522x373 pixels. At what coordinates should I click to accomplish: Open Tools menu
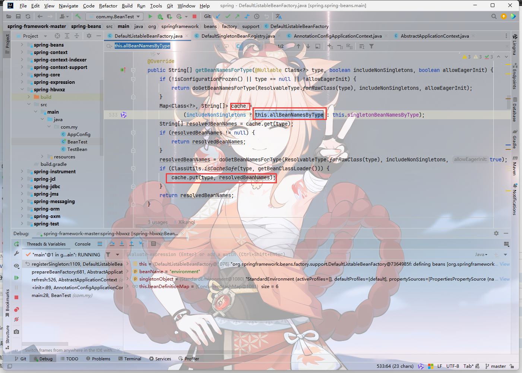tap(156, 6)
